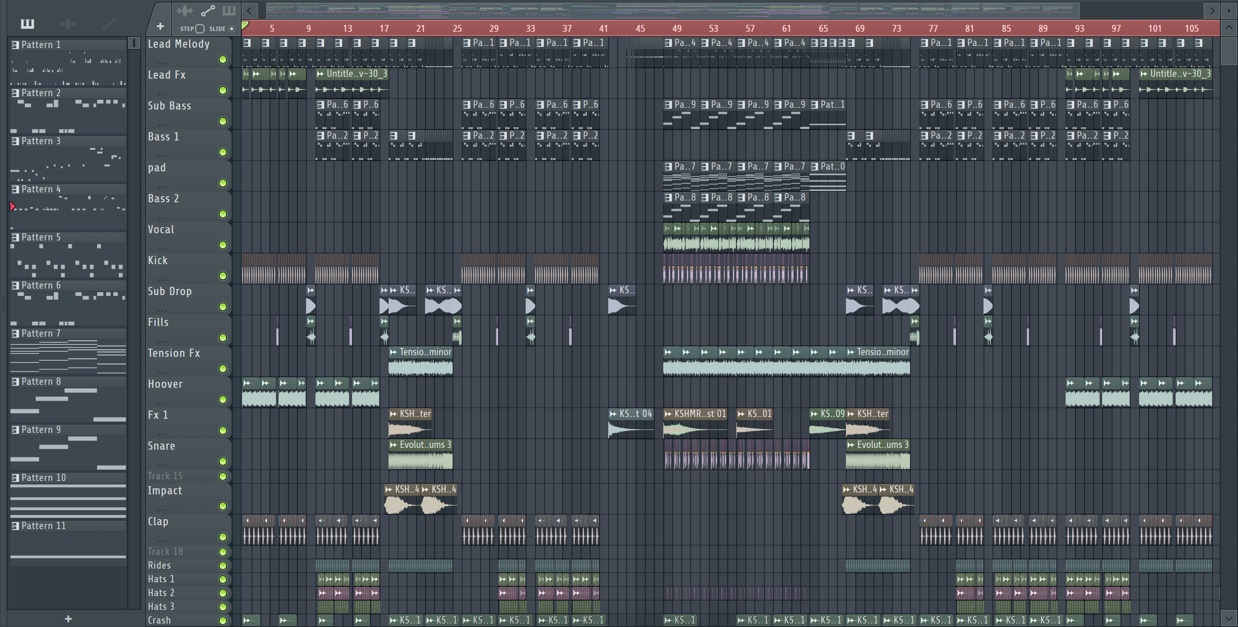Click the audio icon on the first Untitle..v-30_3 clip

[x=321, y=73]
